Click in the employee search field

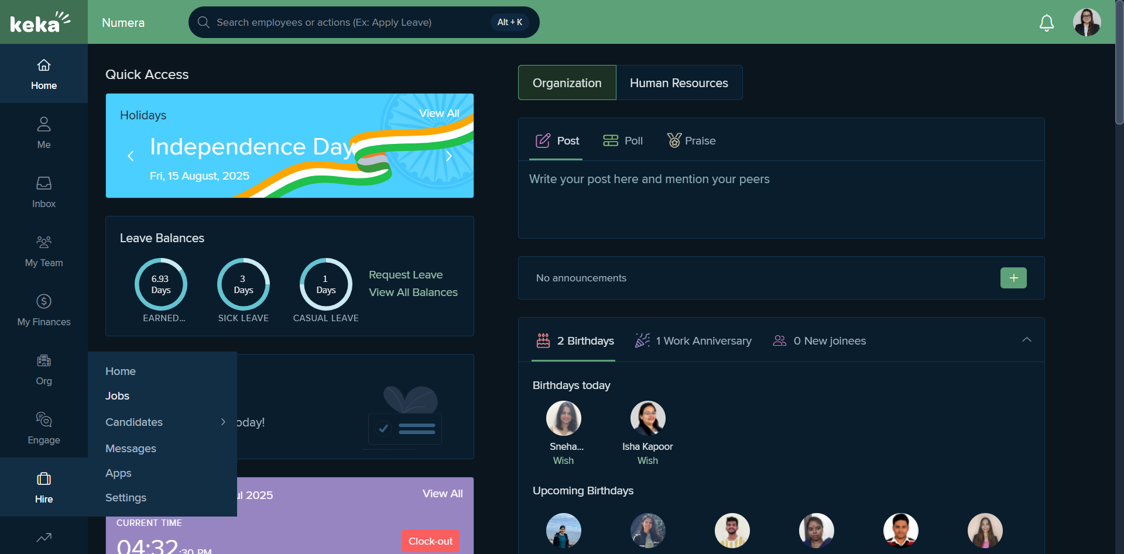click(x=364, y=22)
